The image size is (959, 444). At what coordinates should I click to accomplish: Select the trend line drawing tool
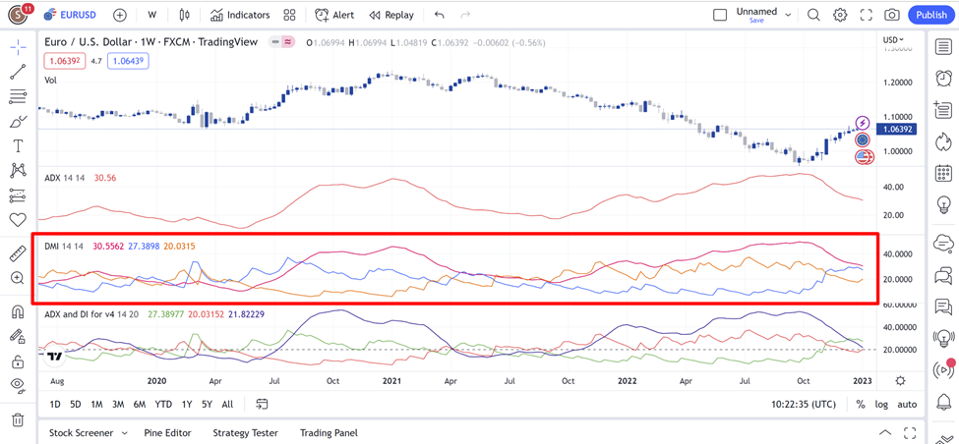point(18,72)
